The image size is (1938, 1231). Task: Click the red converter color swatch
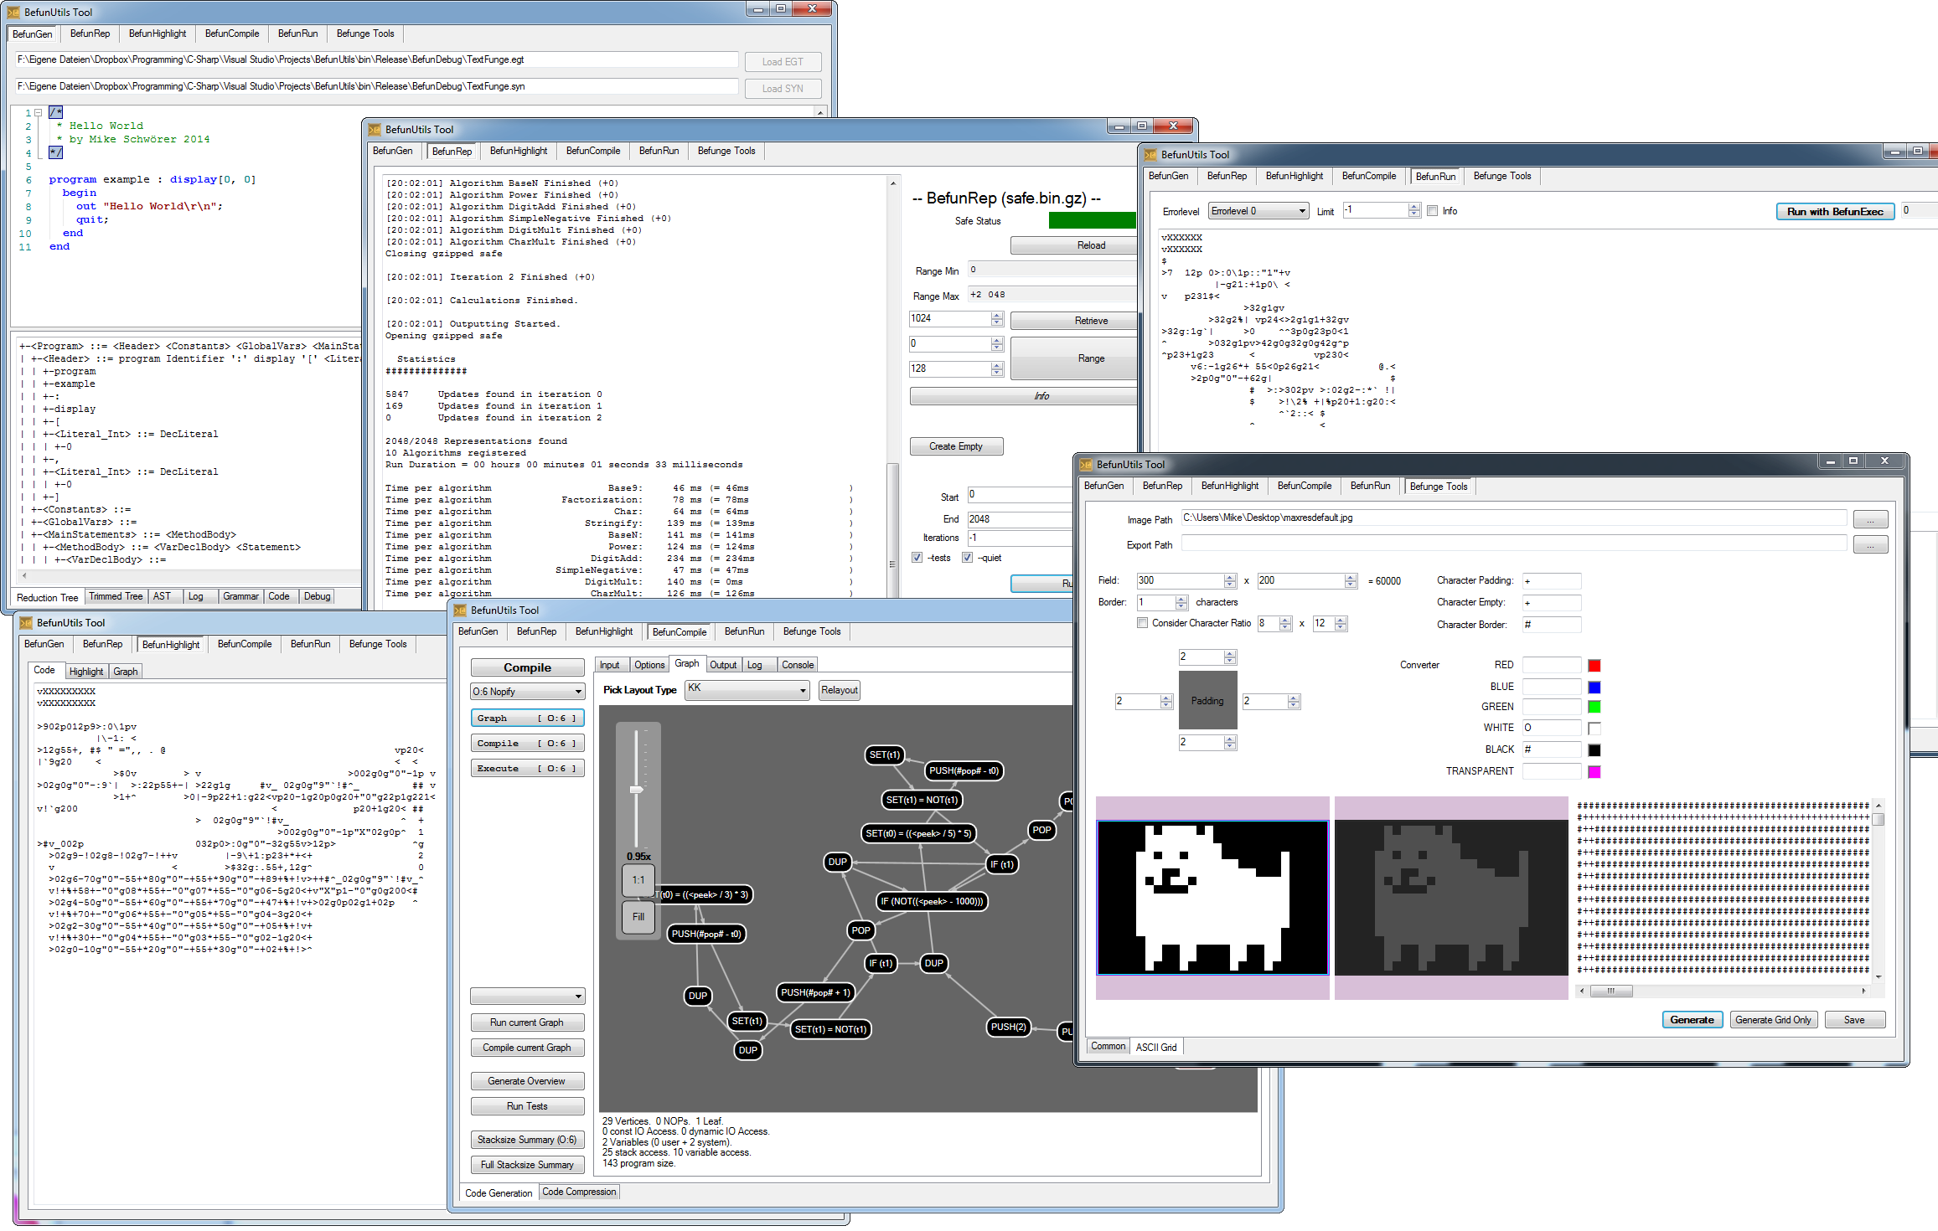point(1594,666)
